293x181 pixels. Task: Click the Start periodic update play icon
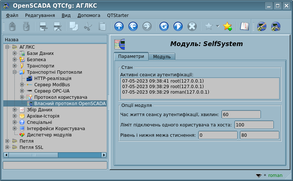(x=178, y=26)
